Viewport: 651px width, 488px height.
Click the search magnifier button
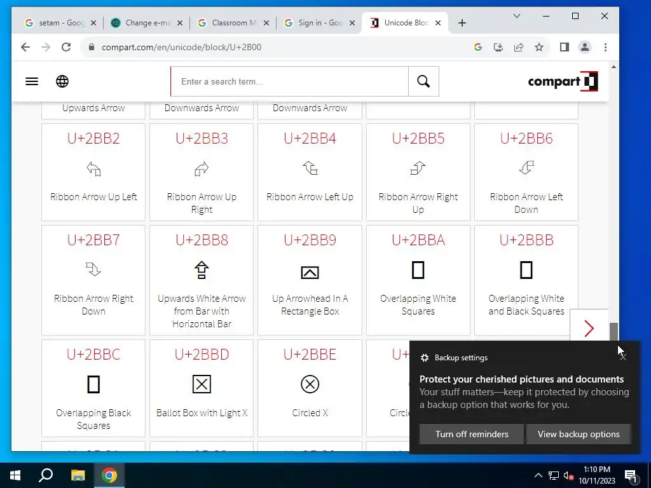(x=423, y=81)
